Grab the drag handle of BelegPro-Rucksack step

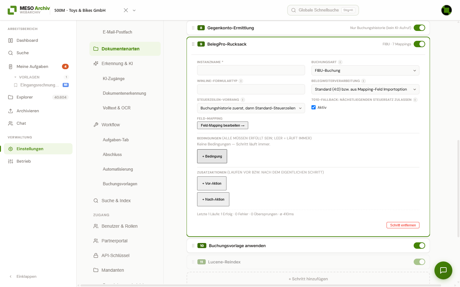coord(193,44)
